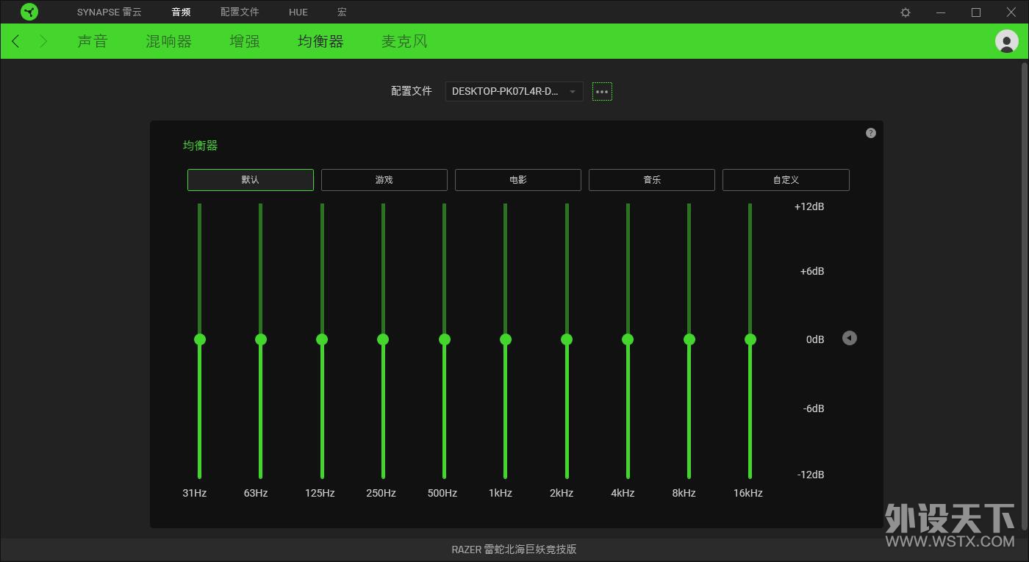The image size is (1029, 562).
Task: Select the 游戏 equalizer preset
Action: (384, 180)
